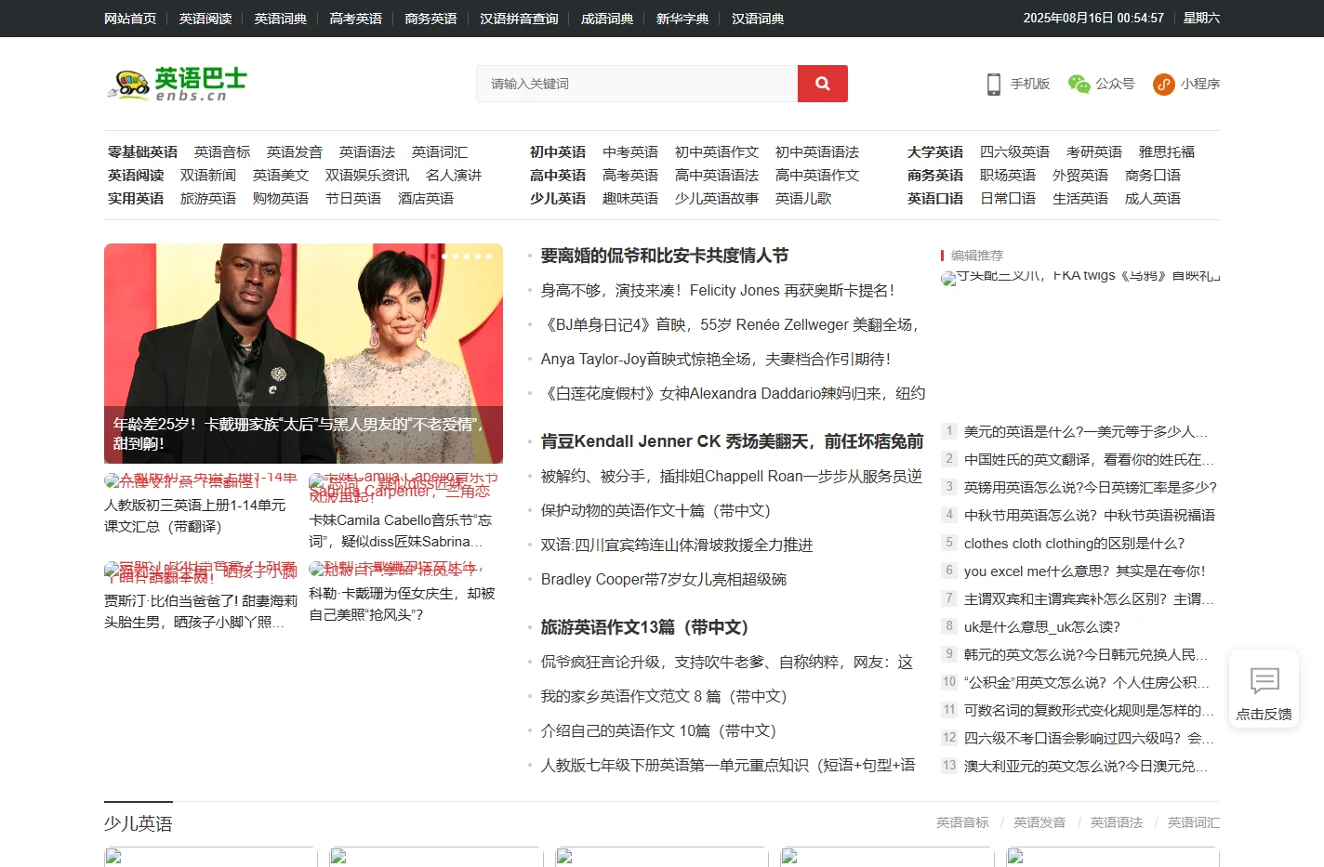The height and width of the screenshot is (867, 1324).
Task: Open the 零基础英语 category
Action: pyautogui.click(x=142, y=152)
